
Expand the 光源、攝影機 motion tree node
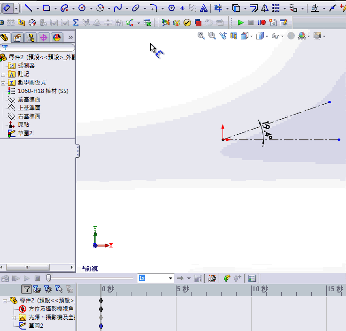(x=14, y=318)
